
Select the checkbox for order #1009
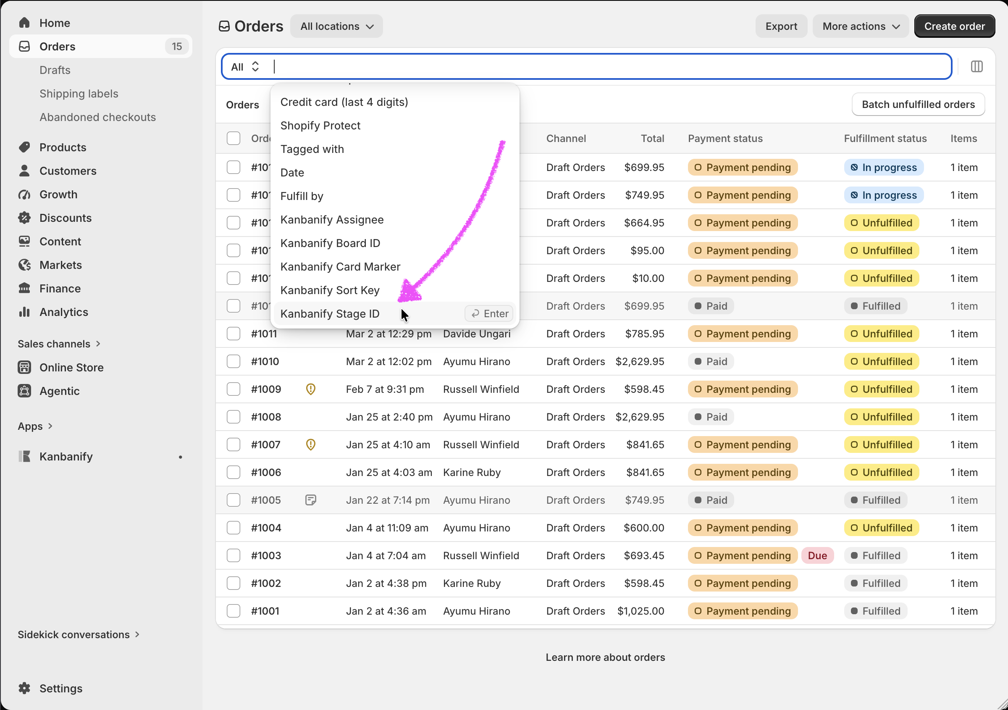point(234,389)
